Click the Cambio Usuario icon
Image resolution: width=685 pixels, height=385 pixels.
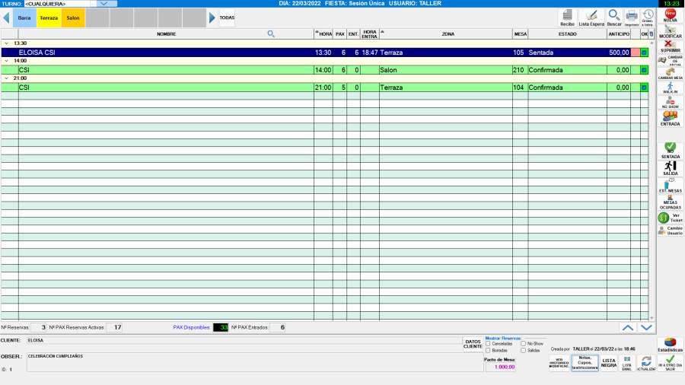coord(670,230)
